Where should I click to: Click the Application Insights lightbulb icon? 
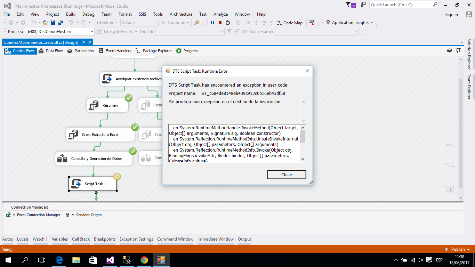coord(328,23)
